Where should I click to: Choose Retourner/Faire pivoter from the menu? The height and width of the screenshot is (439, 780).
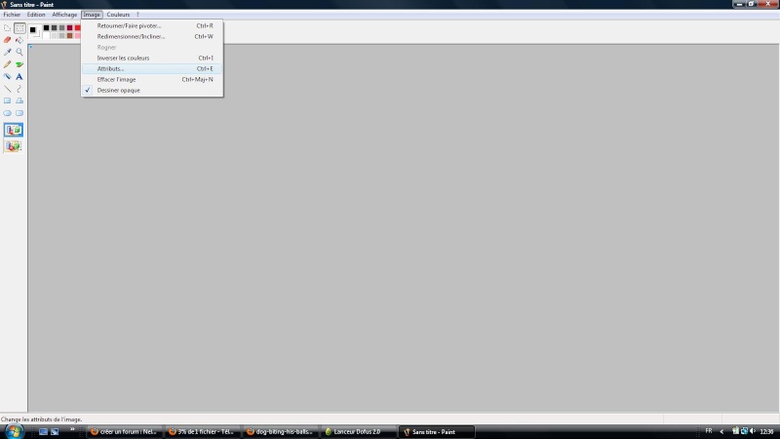(152, 26)
